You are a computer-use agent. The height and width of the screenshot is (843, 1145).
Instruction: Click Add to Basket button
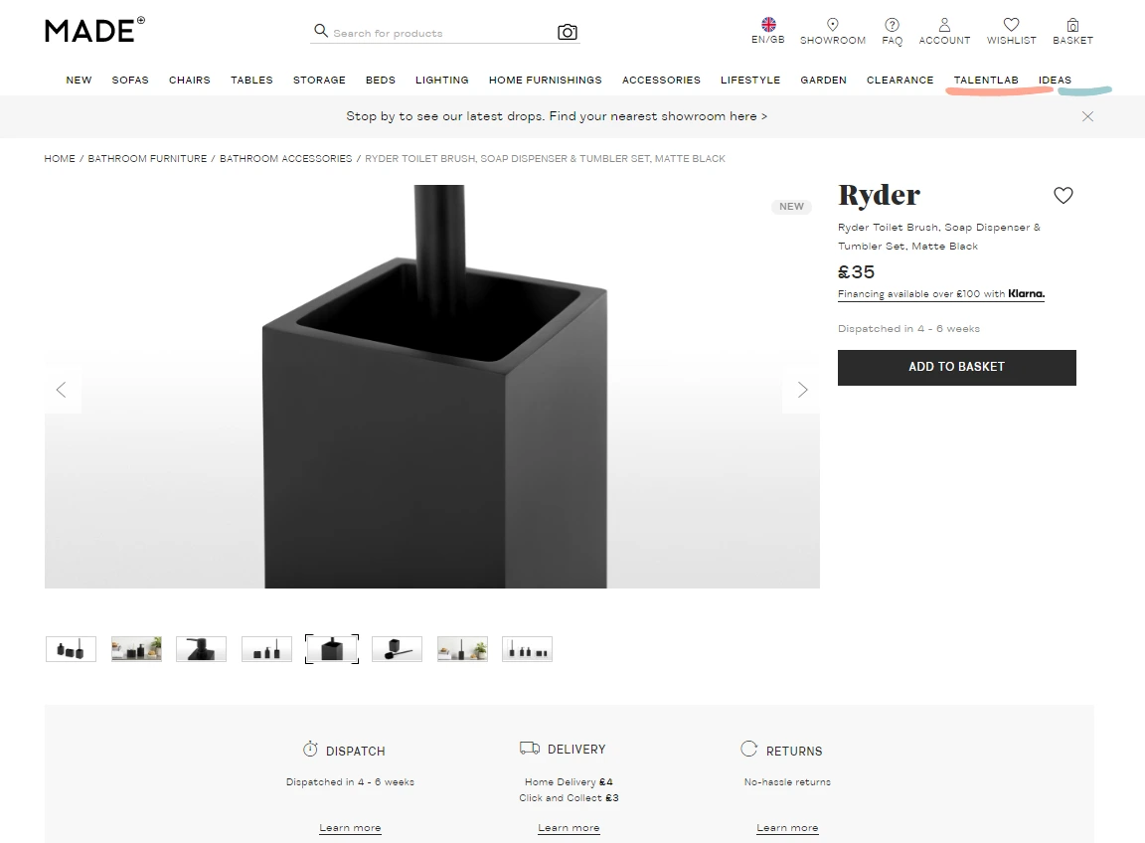point(956,368)
